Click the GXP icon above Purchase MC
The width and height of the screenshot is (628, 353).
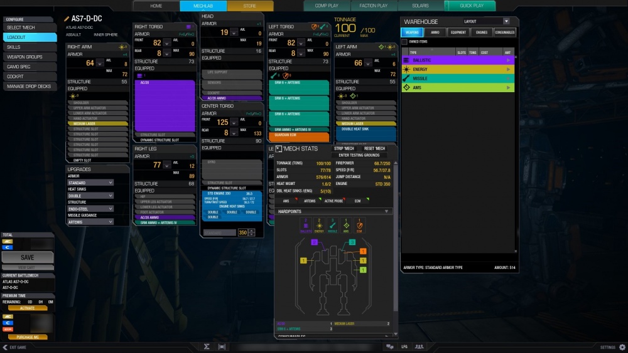coord(8,329)
